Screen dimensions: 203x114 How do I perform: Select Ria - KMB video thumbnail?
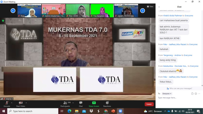78,10
